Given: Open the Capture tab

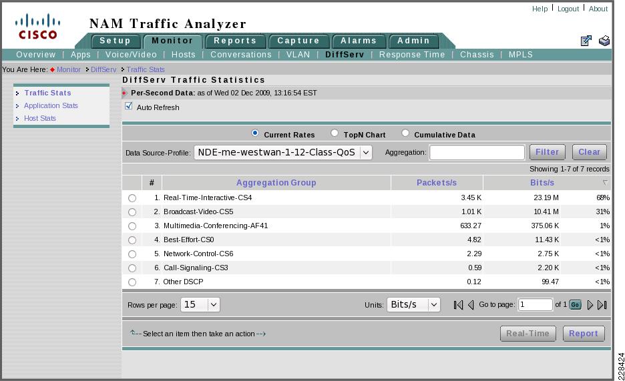Looking at the screenshot, I should point(298,41).
